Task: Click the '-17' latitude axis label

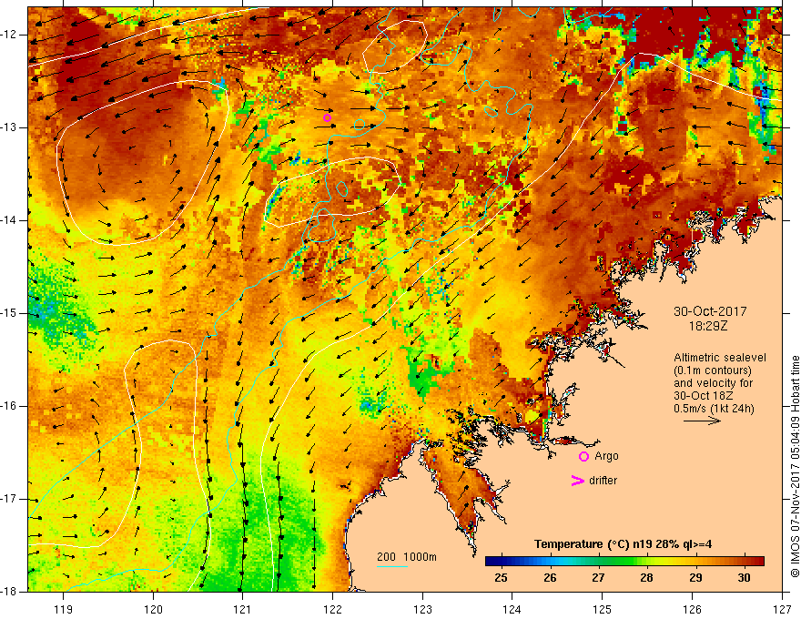Action: 9,499
